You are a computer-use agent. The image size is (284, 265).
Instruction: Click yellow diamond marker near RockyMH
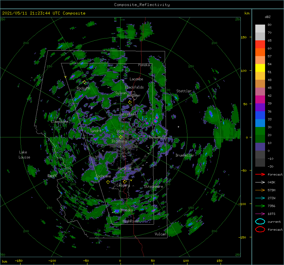pyautogui.click(x=84, y=82)
